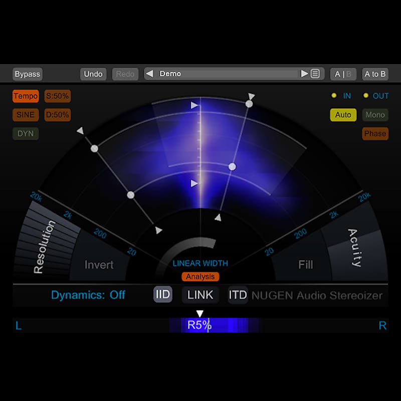Open the Phase display mode

[x=375, y=133]
